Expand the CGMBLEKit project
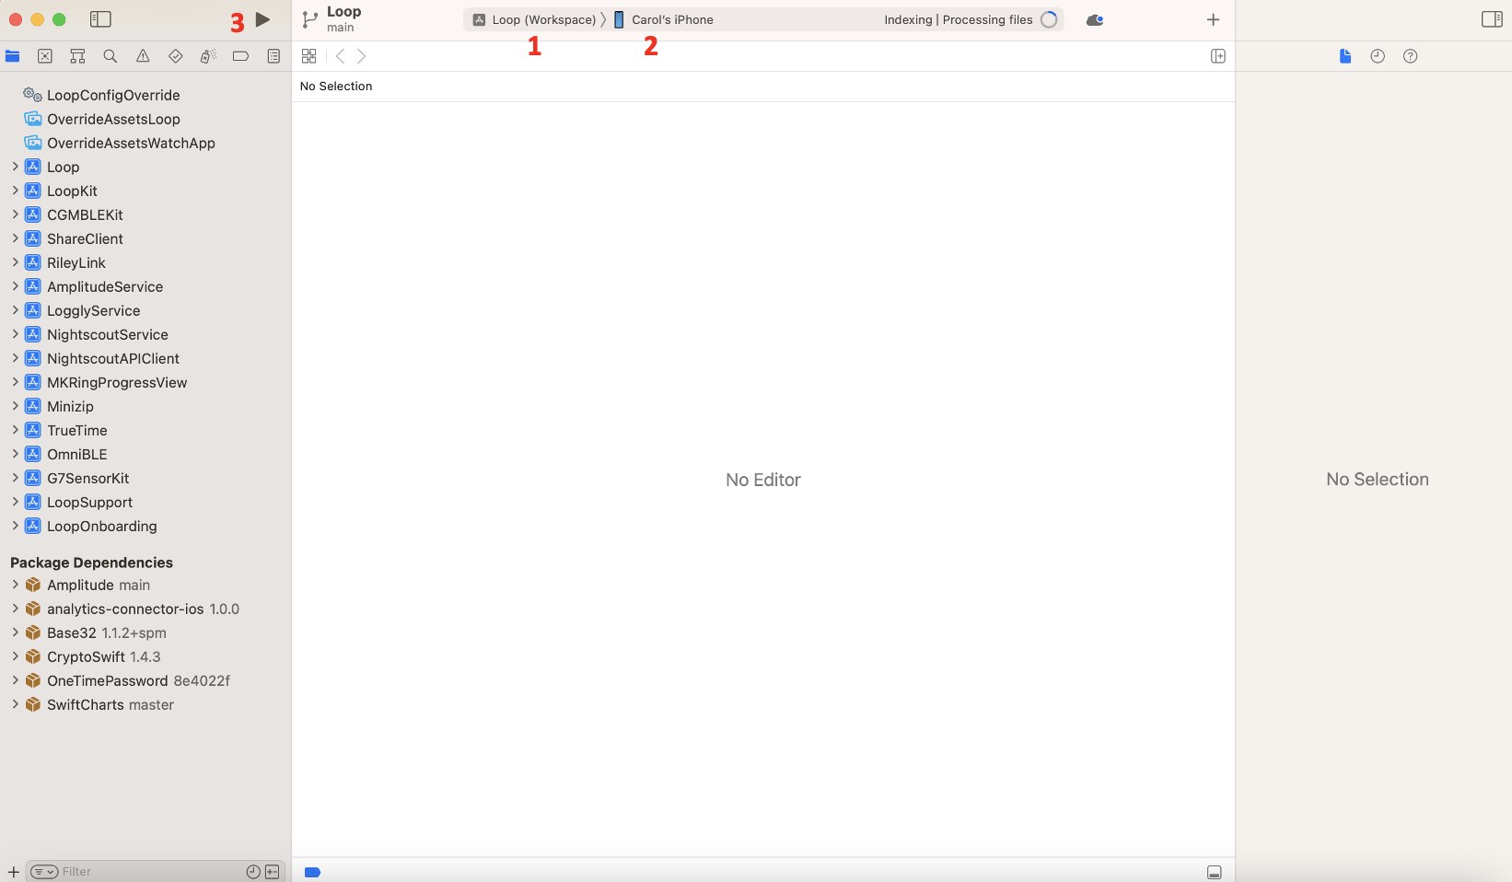Screen dimensions: 1512x882 [x=15, y=215]
